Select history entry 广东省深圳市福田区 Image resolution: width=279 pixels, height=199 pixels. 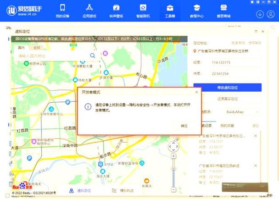click(x=219, y=166)
